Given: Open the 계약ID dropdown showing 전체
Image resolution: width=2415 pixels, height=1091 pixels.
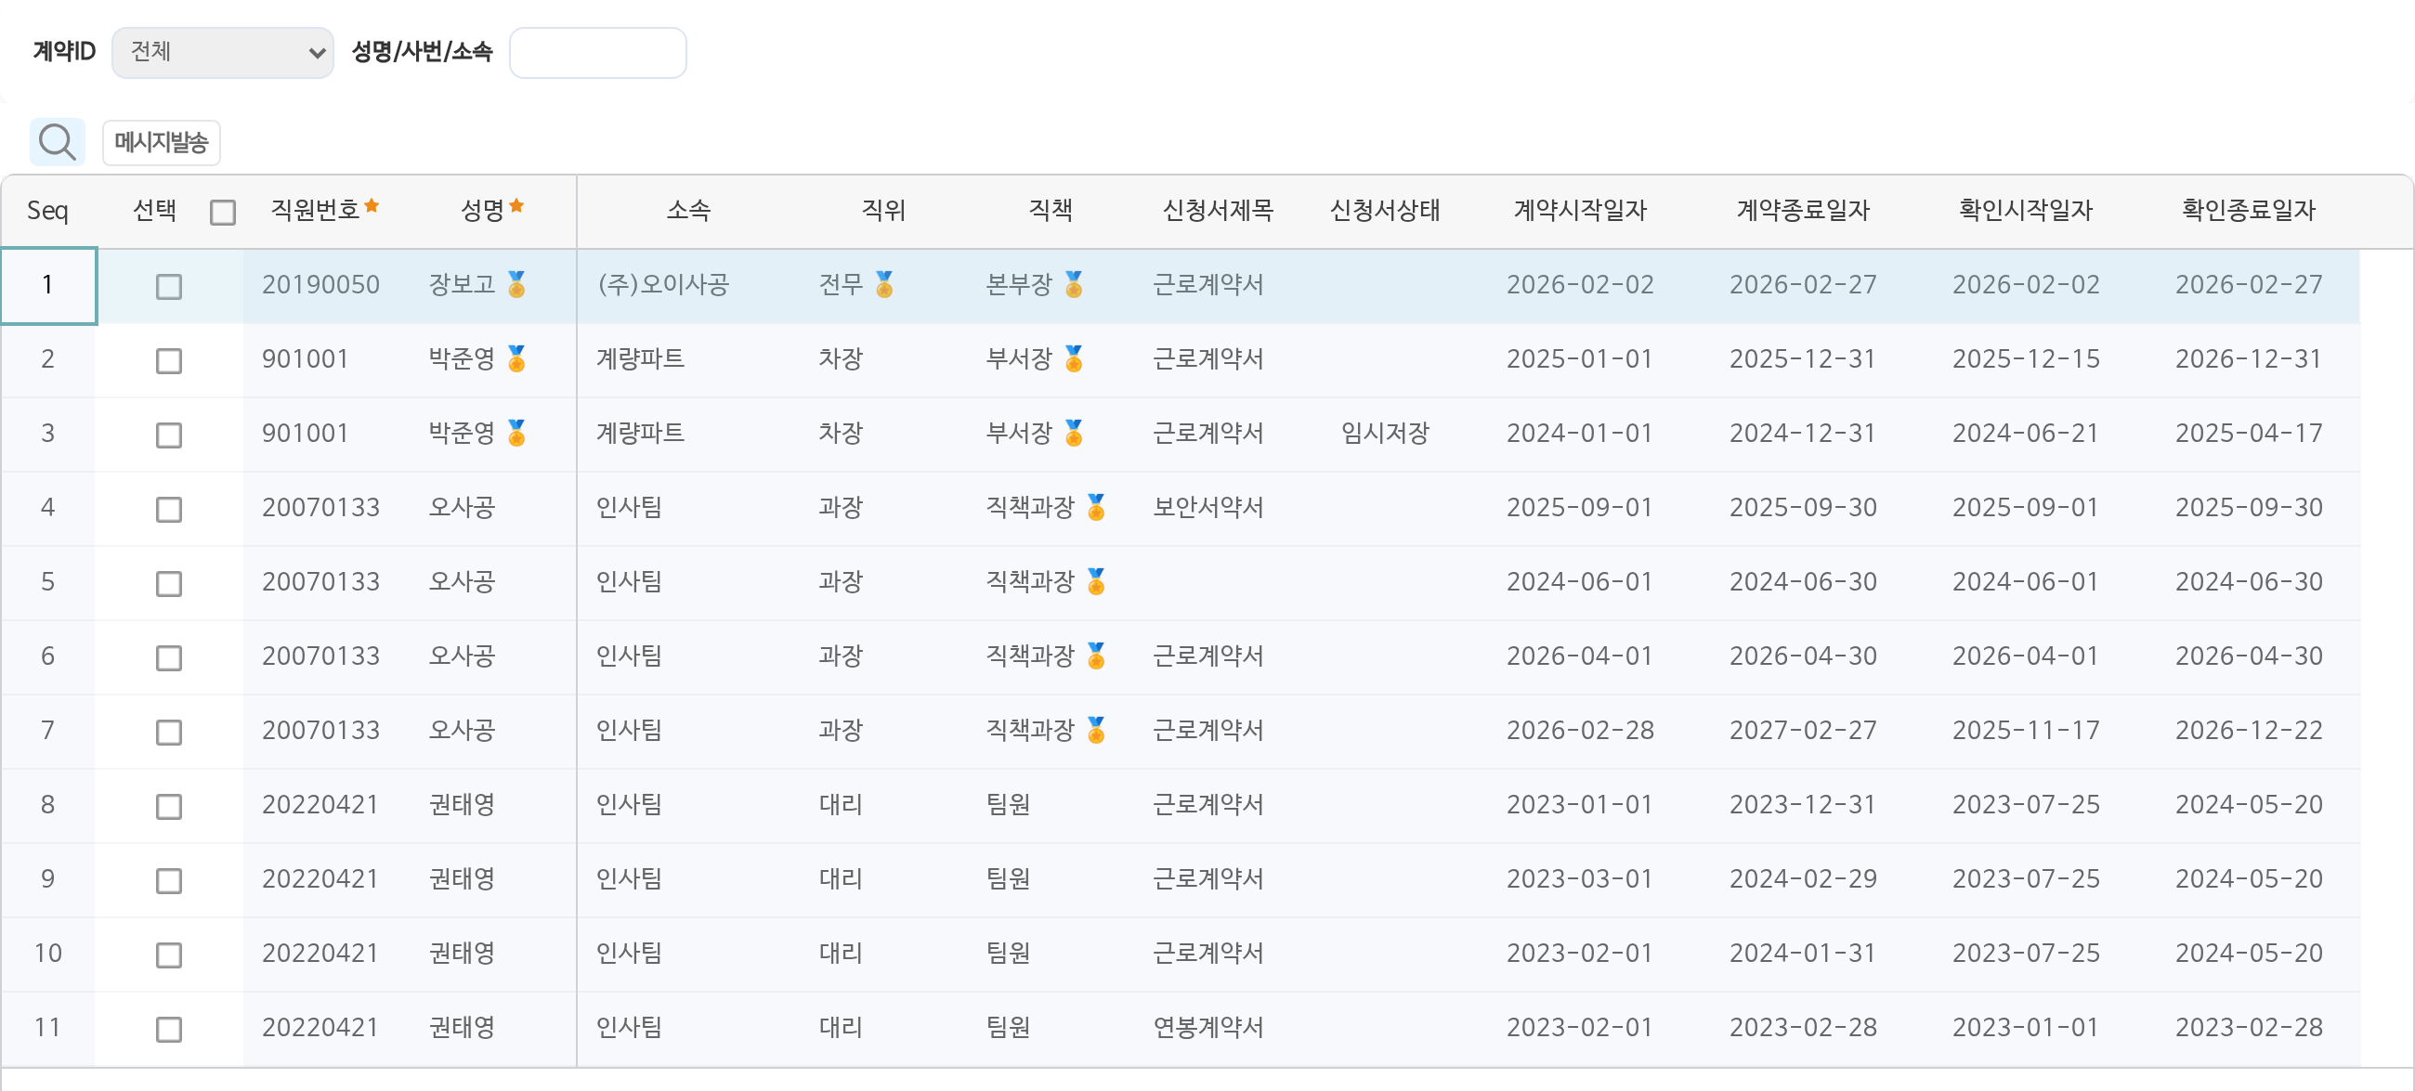Looking at the screenshot, I should (222, 53).
